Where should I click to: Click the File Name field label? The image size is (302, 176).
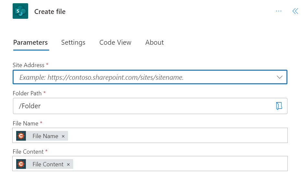[x=26, y=123]
